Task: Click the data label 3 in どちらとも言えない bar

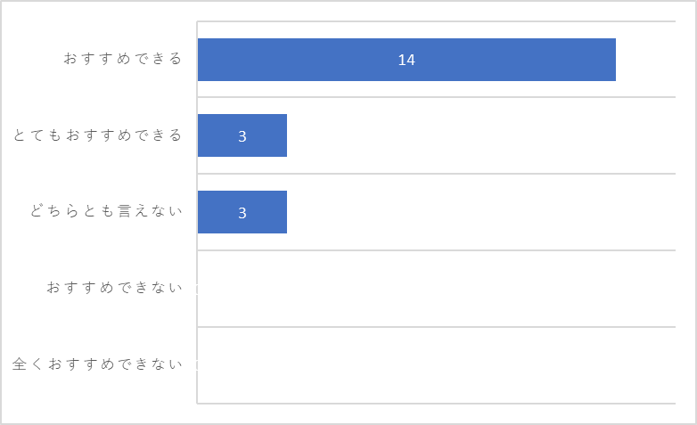Action: 242,213
